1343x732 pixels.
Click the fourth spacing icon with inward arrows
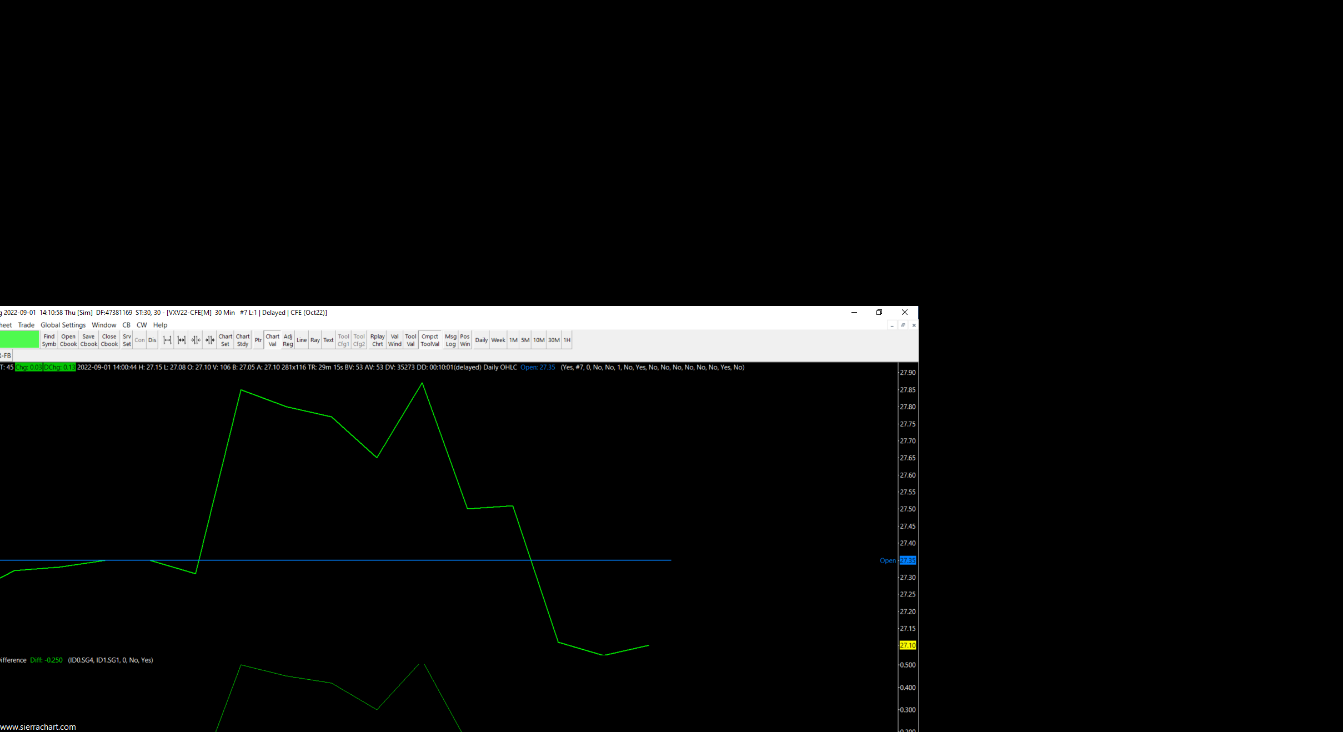(x=210, y=340)
